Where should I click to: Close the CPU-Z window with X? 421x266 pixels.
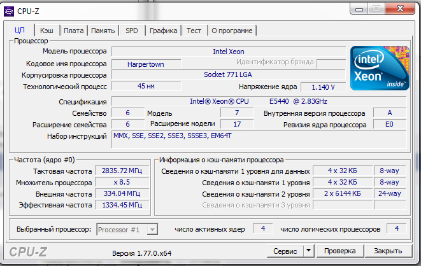400,8
